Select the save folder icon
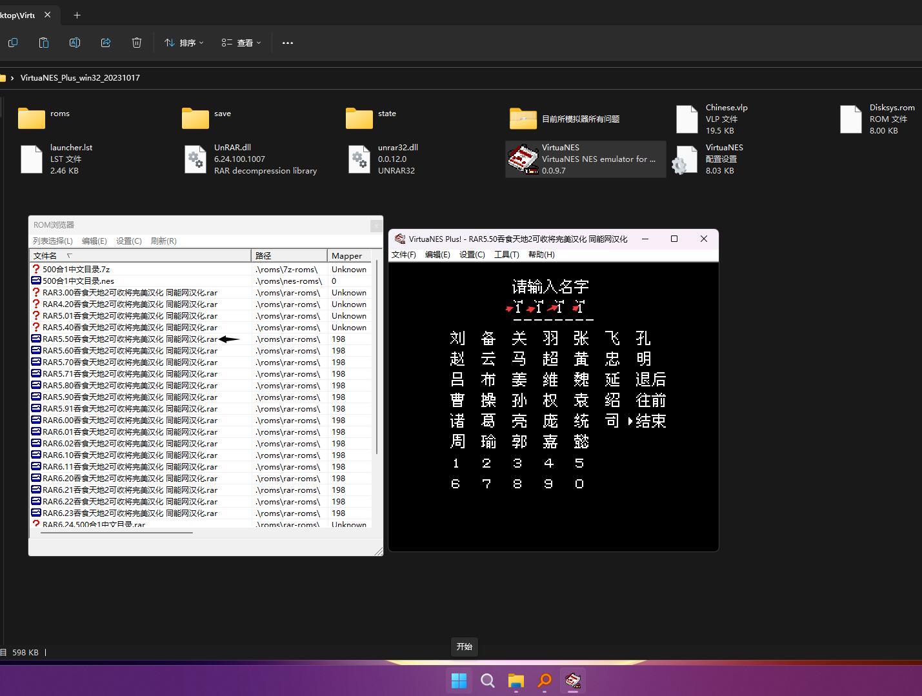Screen dimensions: 922x696 click(195, 118)
